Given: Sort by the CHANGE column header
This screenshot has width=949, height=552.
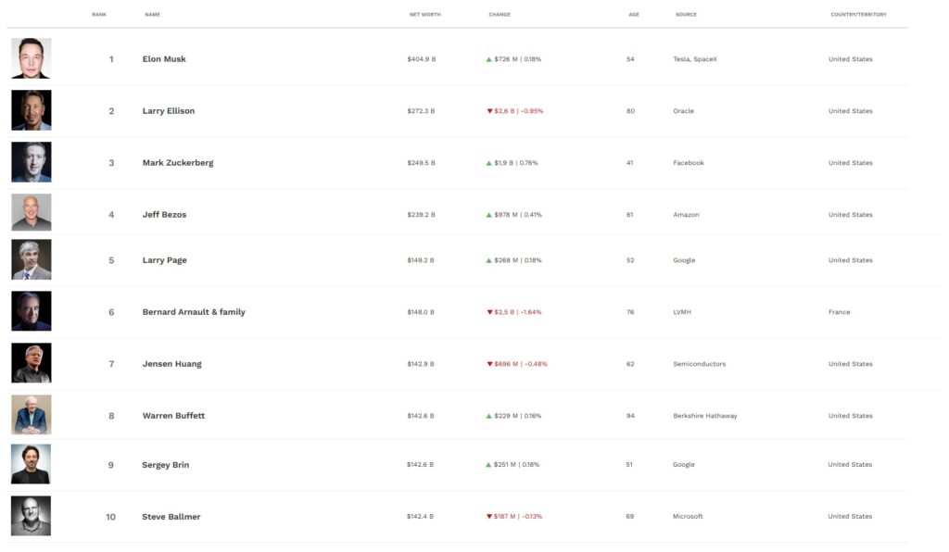Looking at the screenshot, I should click(500, 15).
